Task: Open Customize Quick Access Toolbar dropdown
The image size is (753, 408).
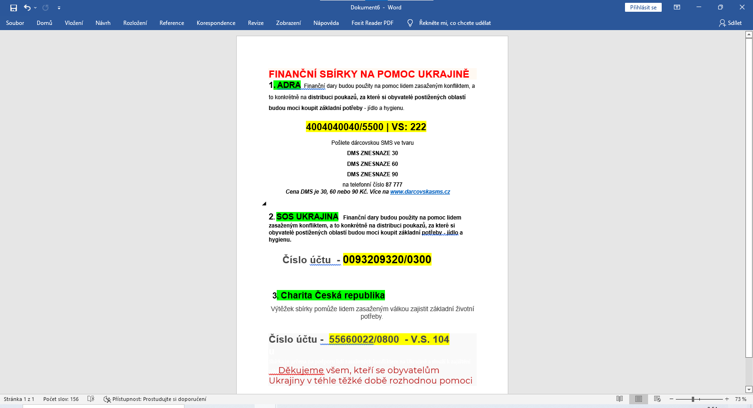Action: (59, 8)
